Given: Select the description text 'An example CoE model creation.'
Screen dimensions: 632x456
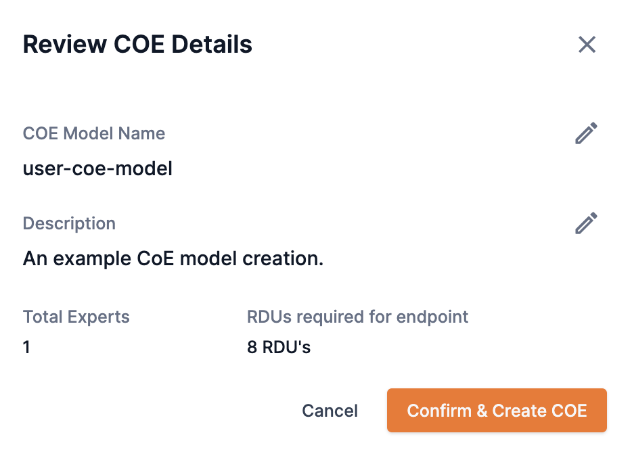Looking at the screenshot, I should click(x=173, y=258).
